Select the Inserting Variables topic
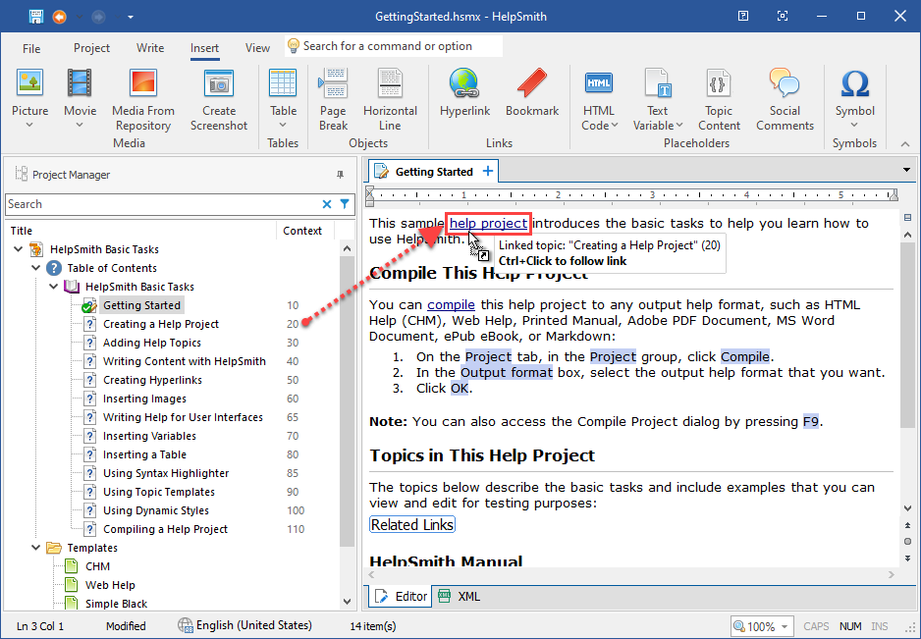This screenshot has height=639, width=921. click(x=150, y=436)
